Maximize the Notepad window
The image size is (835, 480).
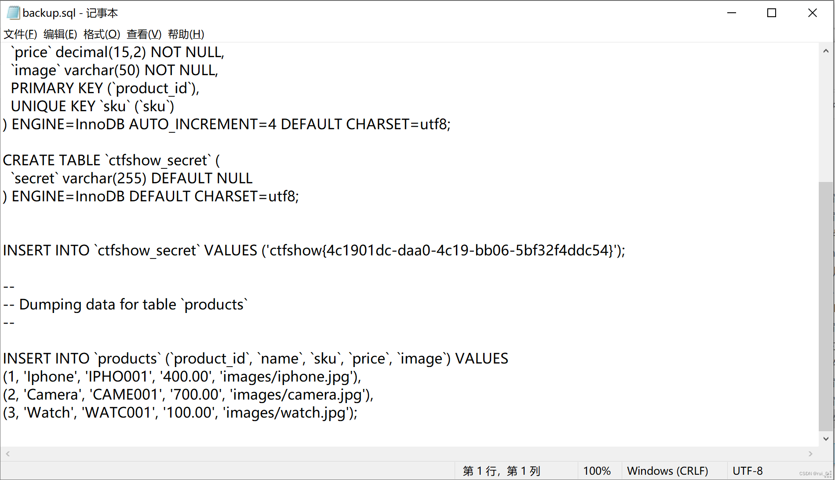click(x=772, y=13)
